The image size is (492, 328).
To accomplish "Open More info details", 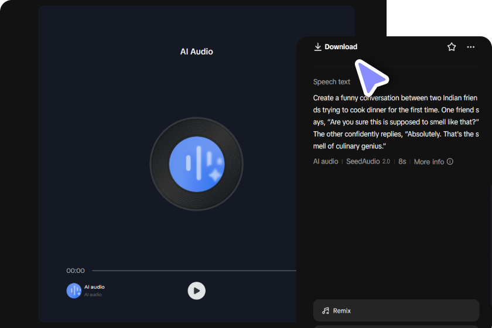I will tap(433, 162).
